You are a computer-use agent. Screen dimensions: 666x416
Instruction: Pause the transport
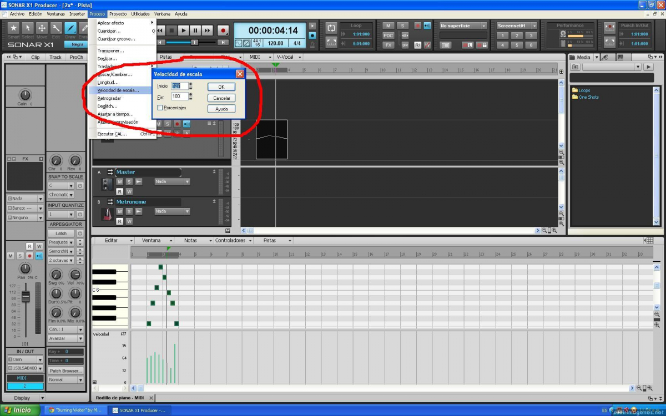tap(195, 31)
